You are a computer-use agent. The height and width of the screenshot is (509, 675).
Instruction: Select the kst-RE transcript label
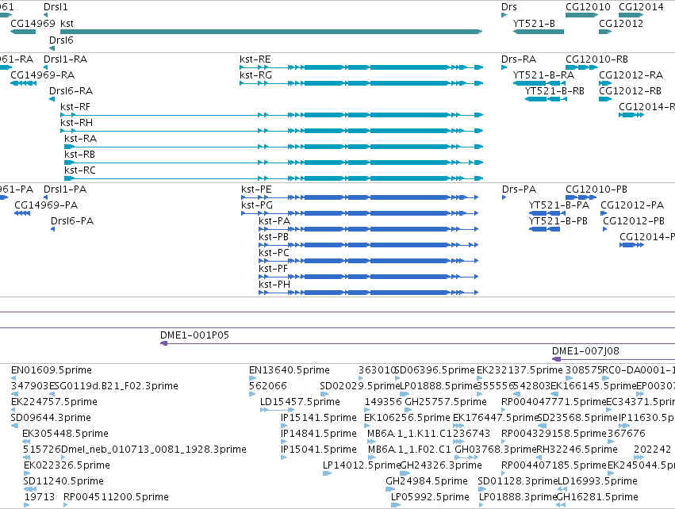pos(255,59)
